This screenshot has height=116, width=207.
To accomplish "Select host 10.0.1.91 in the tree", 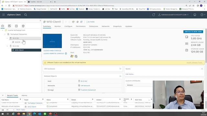I will pyautogui.click(x=16, y=38).
